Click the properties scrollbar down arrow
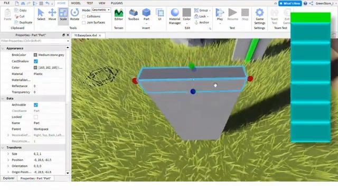 pos(68,173)
